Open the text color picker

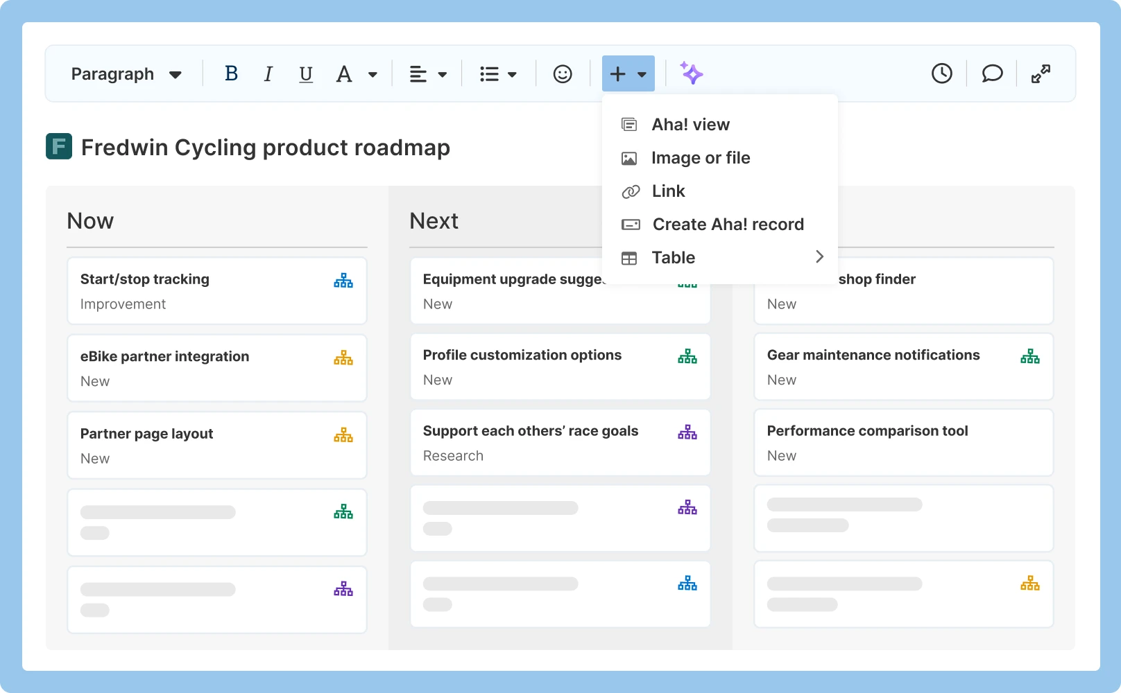pos(355,73)
